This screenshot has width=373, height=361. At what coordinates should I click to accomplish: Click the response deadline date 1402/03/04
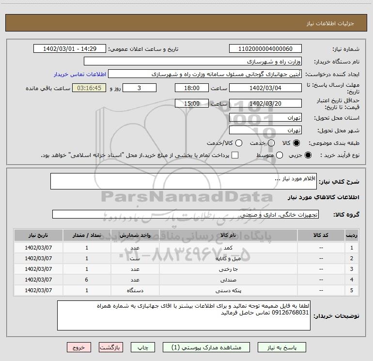click(265, 88)
